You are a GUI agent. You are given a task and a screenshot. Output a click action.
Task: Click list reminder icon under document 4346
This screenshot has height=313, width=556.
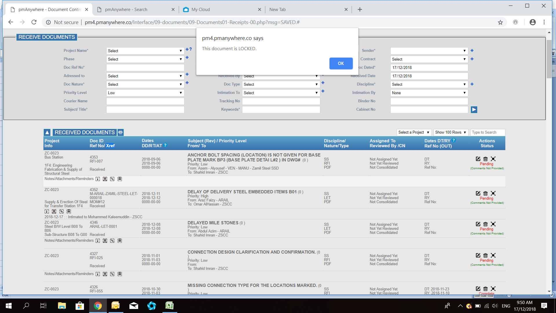120,241
